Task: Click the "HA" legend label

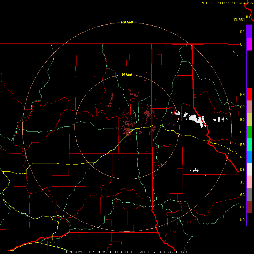Action: pyautogui.click(x=242, y=95)
